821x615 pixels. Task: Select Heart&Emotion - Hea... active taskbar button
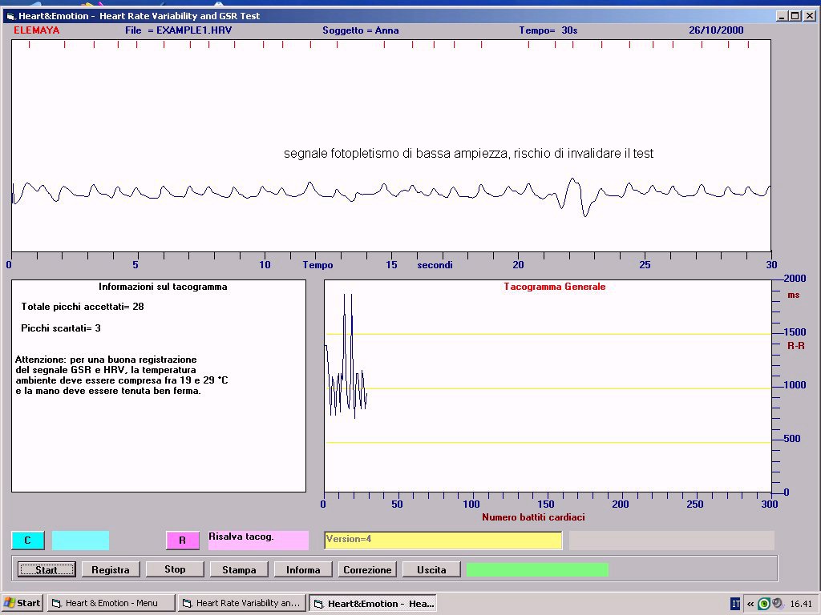pyautogui.click(x=373, y=603)
